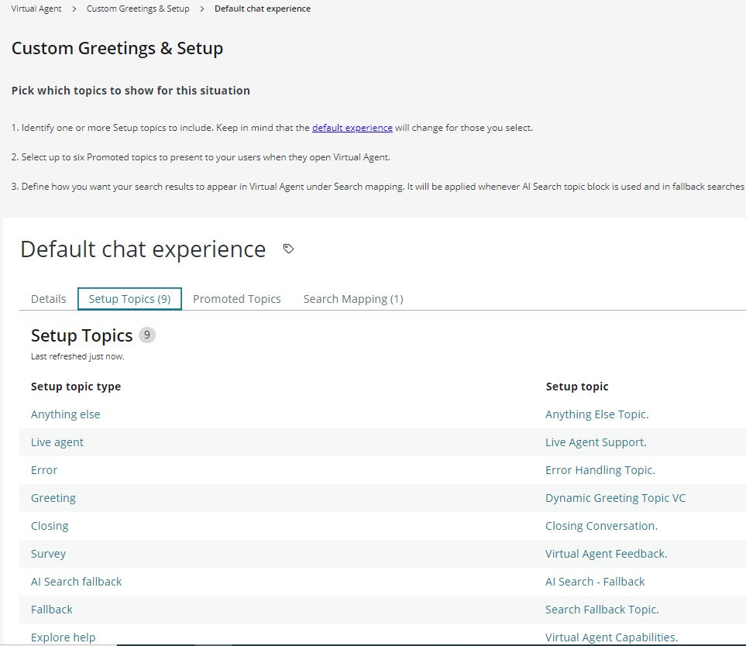Select the Explore help setup topic type
The width and height of the screenshot is (746, 646).
pyautogui.click(x=63, y=637)
